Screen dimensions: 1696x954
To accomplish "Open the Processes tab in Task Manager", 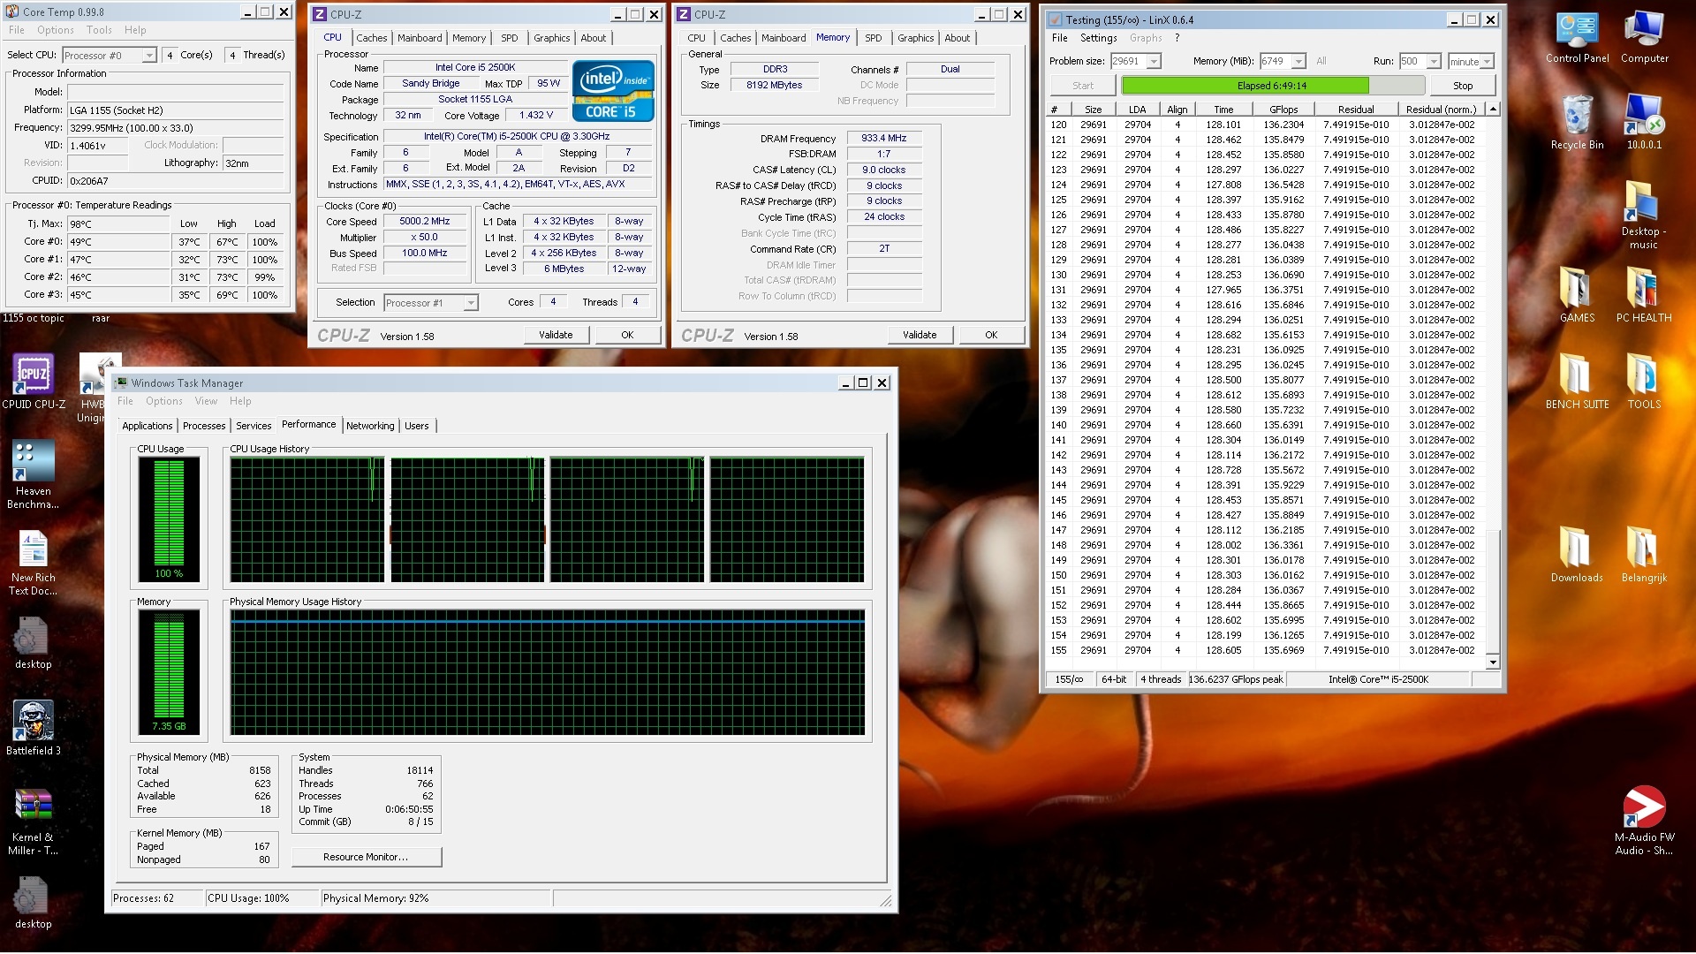I will [x=204, y=426].
